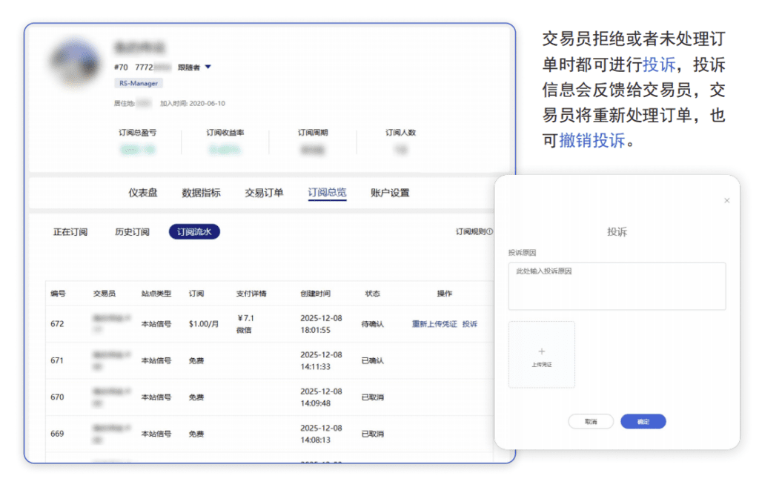
Task: Close the 投诉 dialog with X icon
Action: pos(726,201)
